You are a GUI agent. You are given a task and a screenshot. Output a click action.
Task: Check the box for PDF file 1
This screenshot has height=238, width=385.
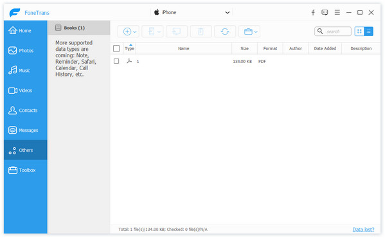click(116, 61)
